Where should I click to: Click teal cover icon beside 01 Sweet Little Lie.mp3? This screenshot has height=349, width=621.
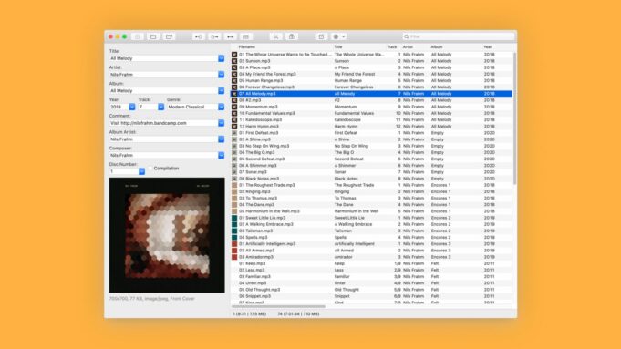234,218
